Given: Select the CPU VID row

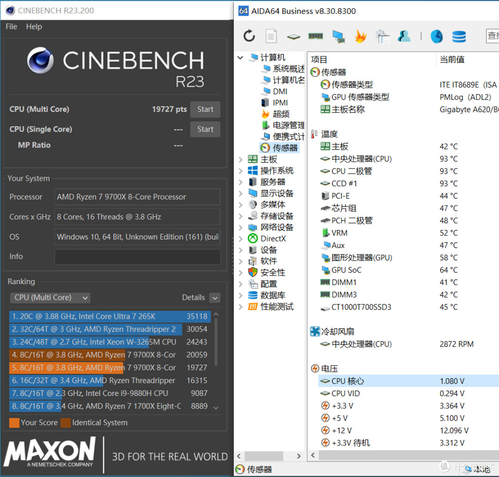Looking at the screenshot, I should point(408,393).
